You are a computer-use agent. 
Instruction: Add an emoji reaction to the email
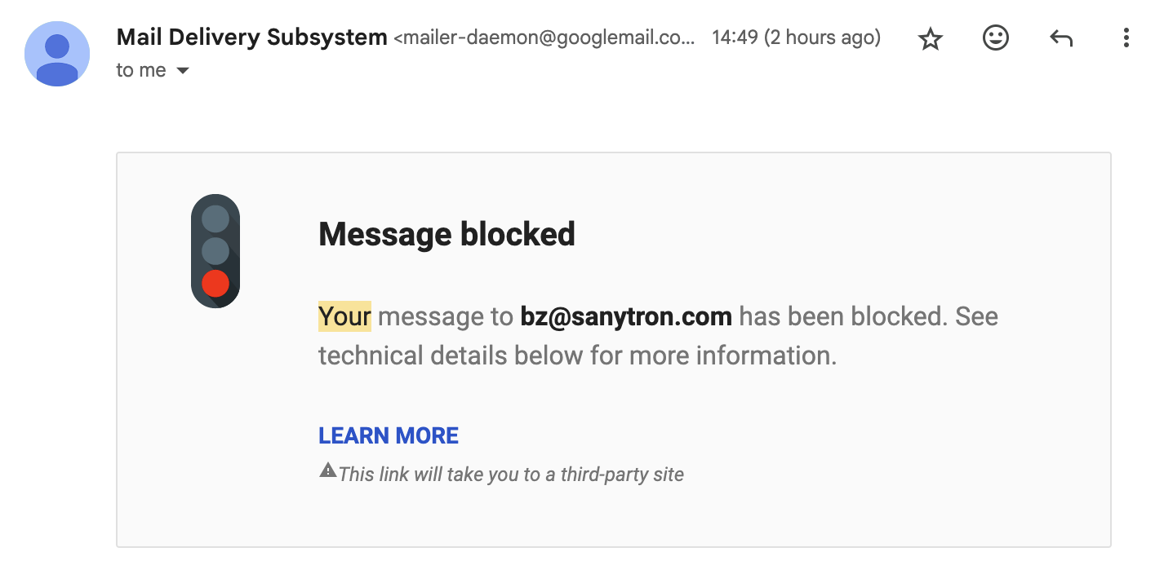click(995, 38)
